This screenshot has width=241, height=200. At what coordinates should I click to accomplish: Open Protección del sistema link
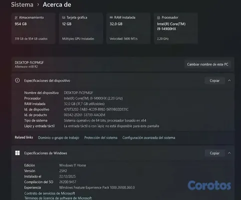point(101,137)
